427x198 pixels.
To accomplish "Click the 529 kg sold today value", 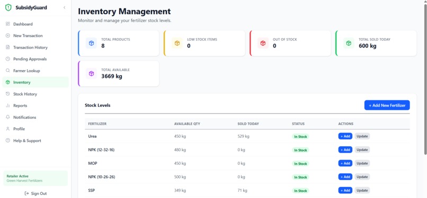I will tap(244, 136).
